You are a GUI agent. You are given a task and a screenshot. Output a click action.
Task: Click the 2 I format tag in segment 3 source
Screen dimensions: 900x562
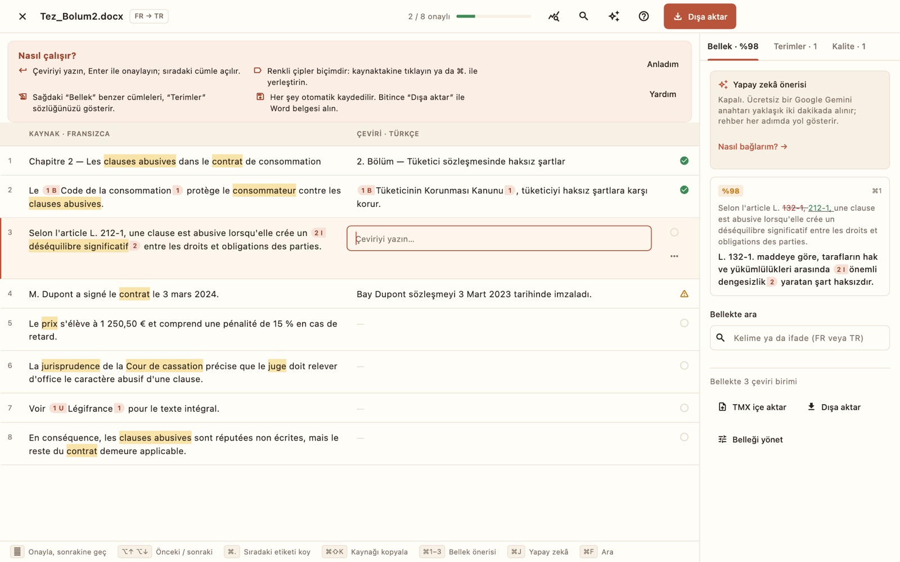point(318,233)
